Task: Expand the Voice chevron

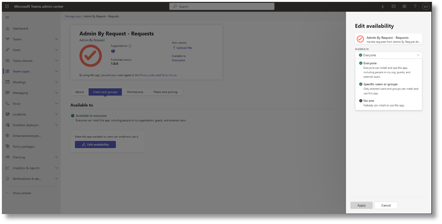Action: [56, 103]
